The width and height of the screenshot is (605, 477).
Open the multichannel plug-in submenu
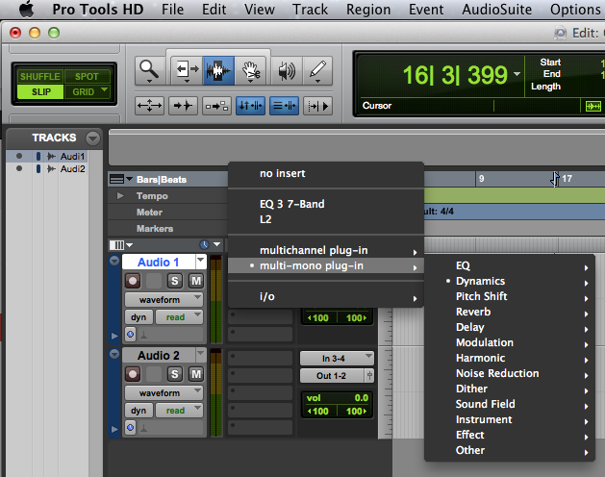pyautogui.click(x=326, y=250)
